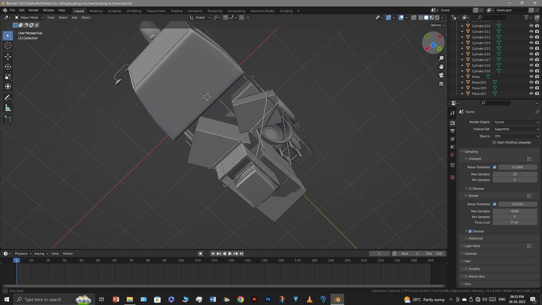
Task: Activate the Rotate tool
Action: pos(8,67)
